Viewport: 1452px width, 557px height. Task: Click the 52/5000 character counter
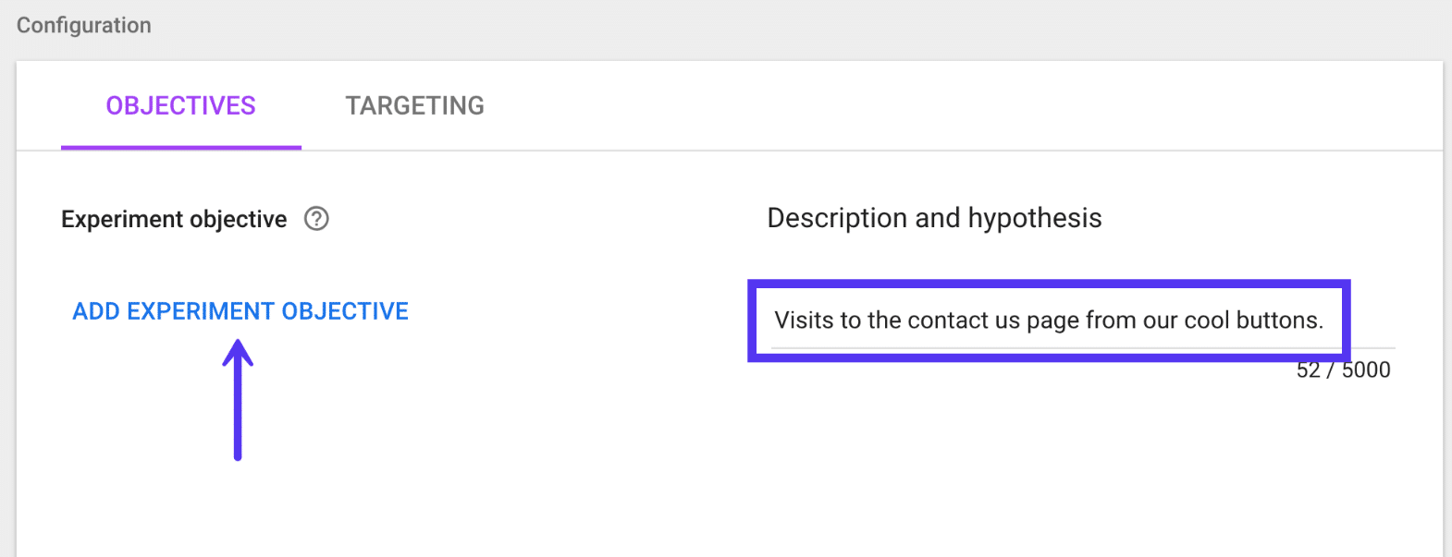pos(1343,369)
